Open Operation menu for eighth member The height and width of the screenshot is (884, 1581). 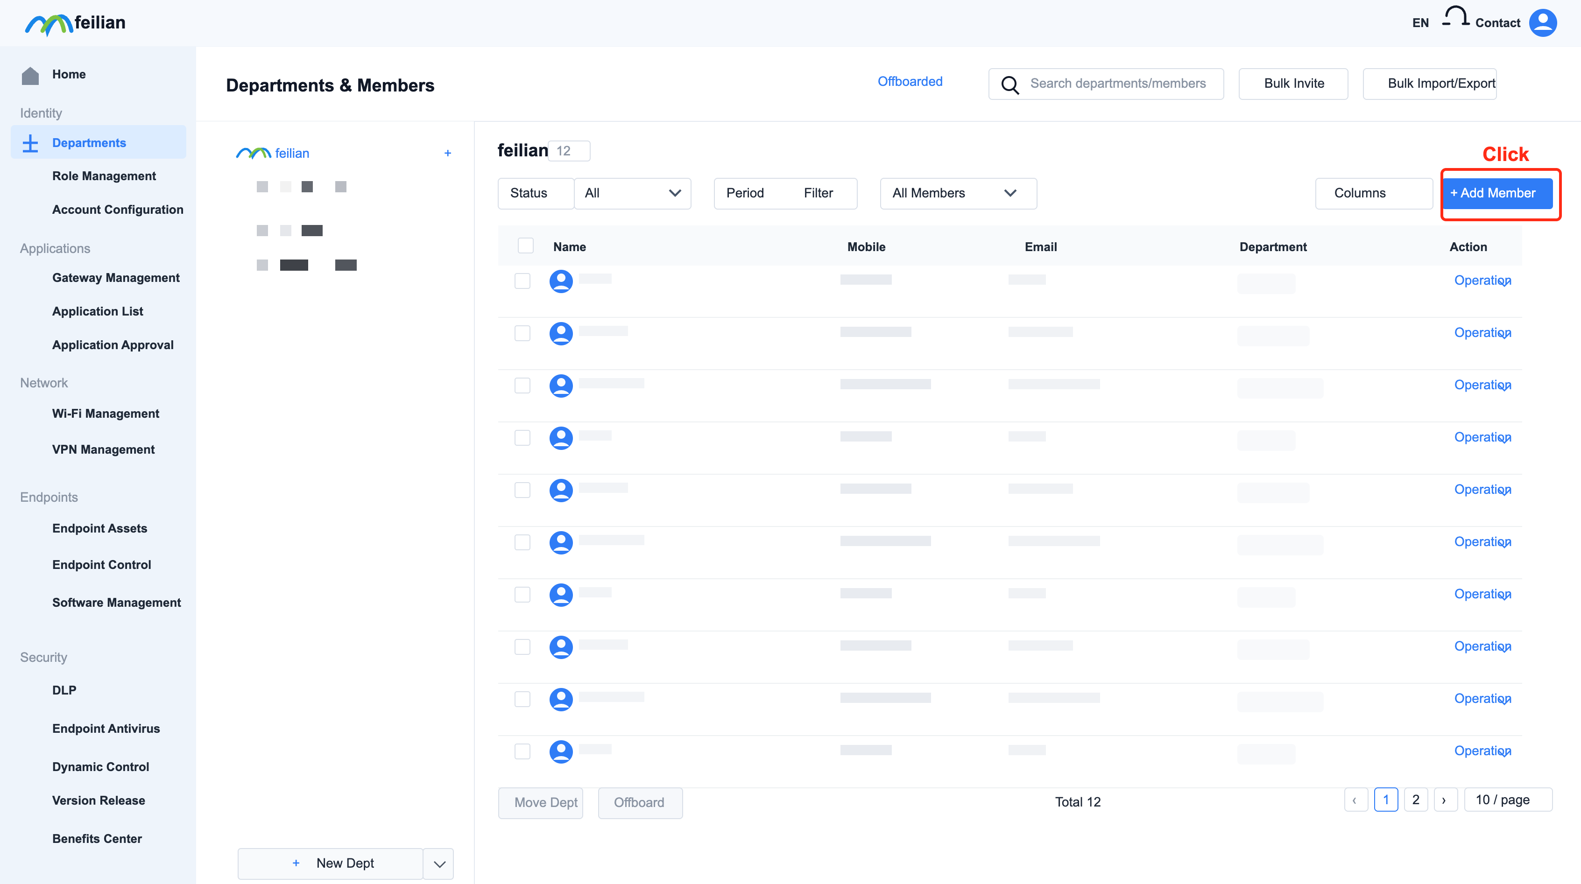(1482, 646)
